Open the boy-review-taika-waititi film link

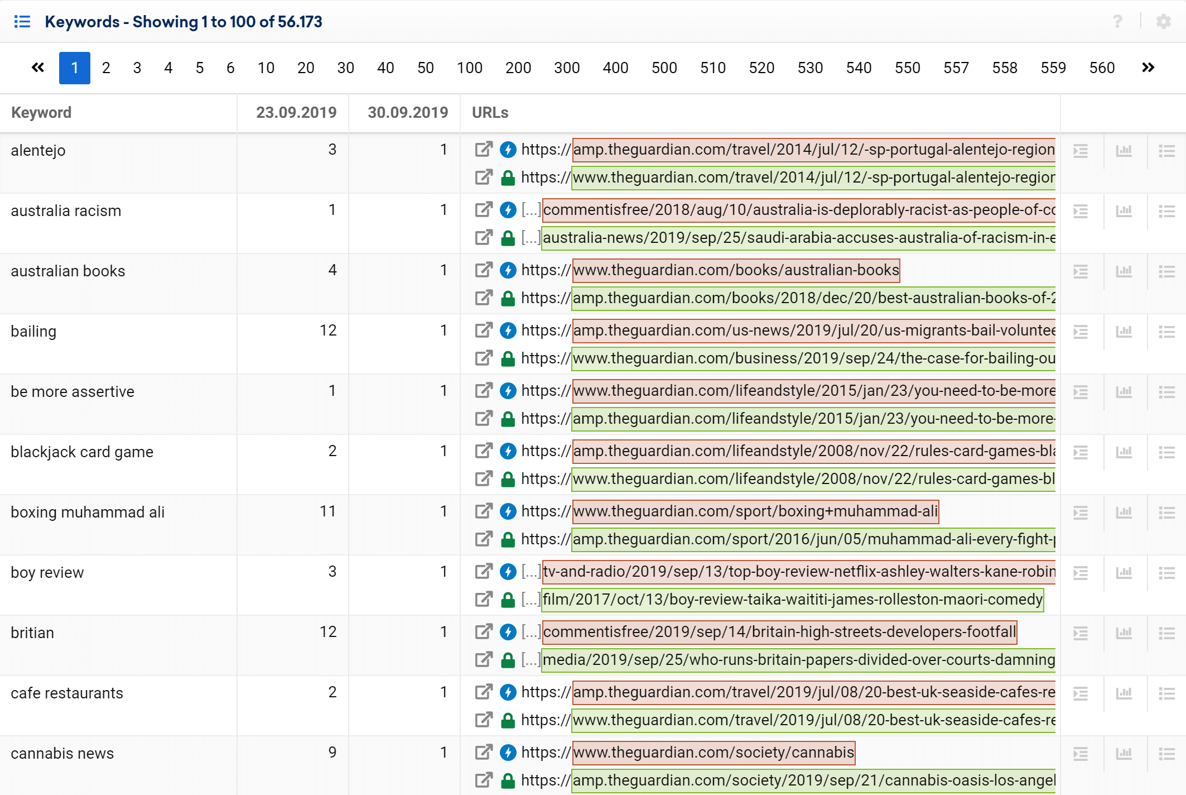(793, 600)
